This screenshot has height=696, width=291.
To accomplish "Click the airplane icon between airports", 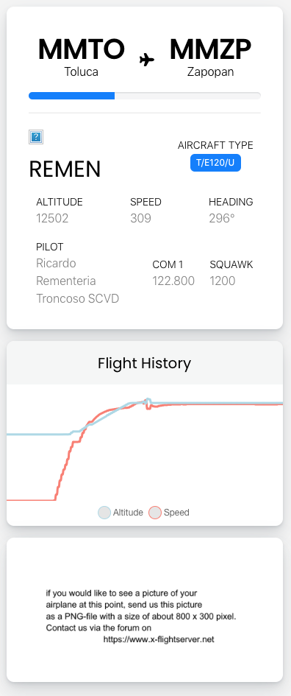I will coord(147,60).
